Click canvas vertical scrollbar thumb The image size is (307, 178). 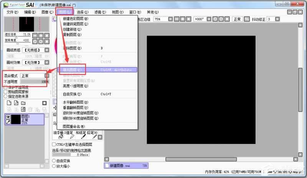pos(300,90)
